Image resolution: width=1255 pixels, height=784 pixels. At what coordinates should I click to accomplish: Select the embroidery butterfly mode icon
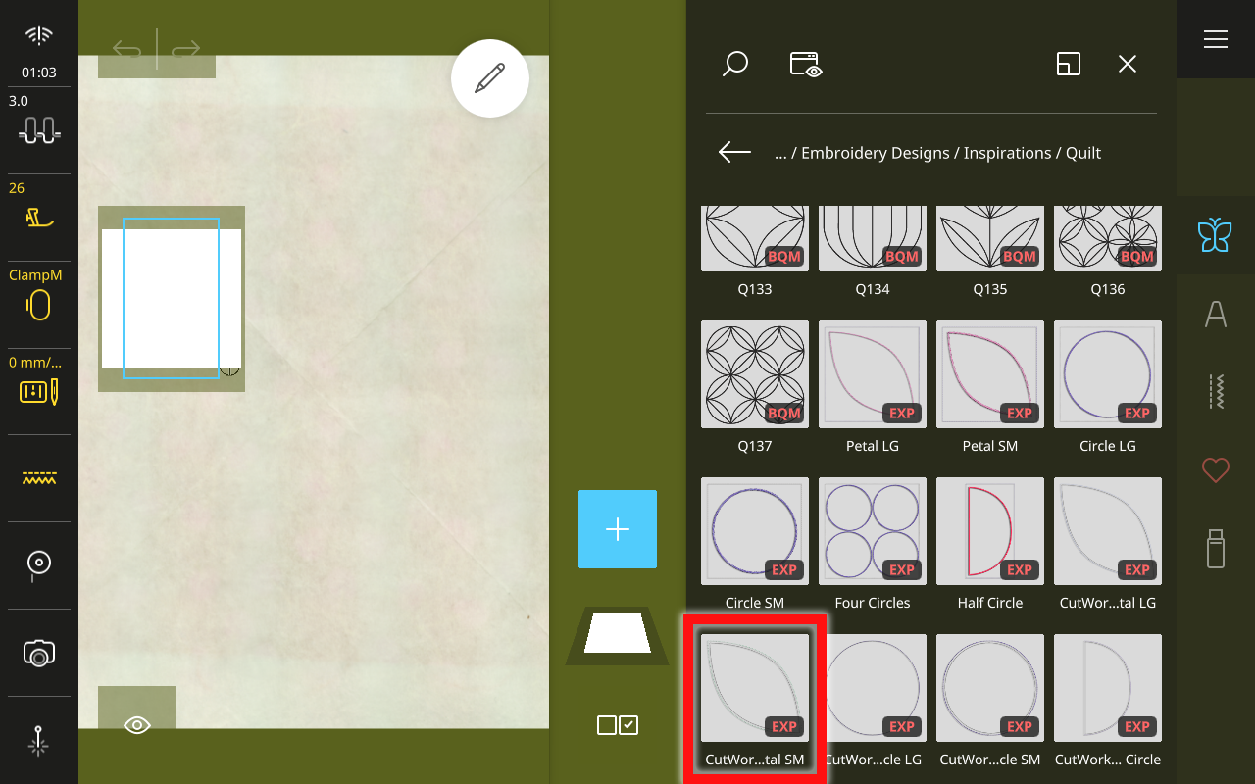click(x=1215, y=235)
